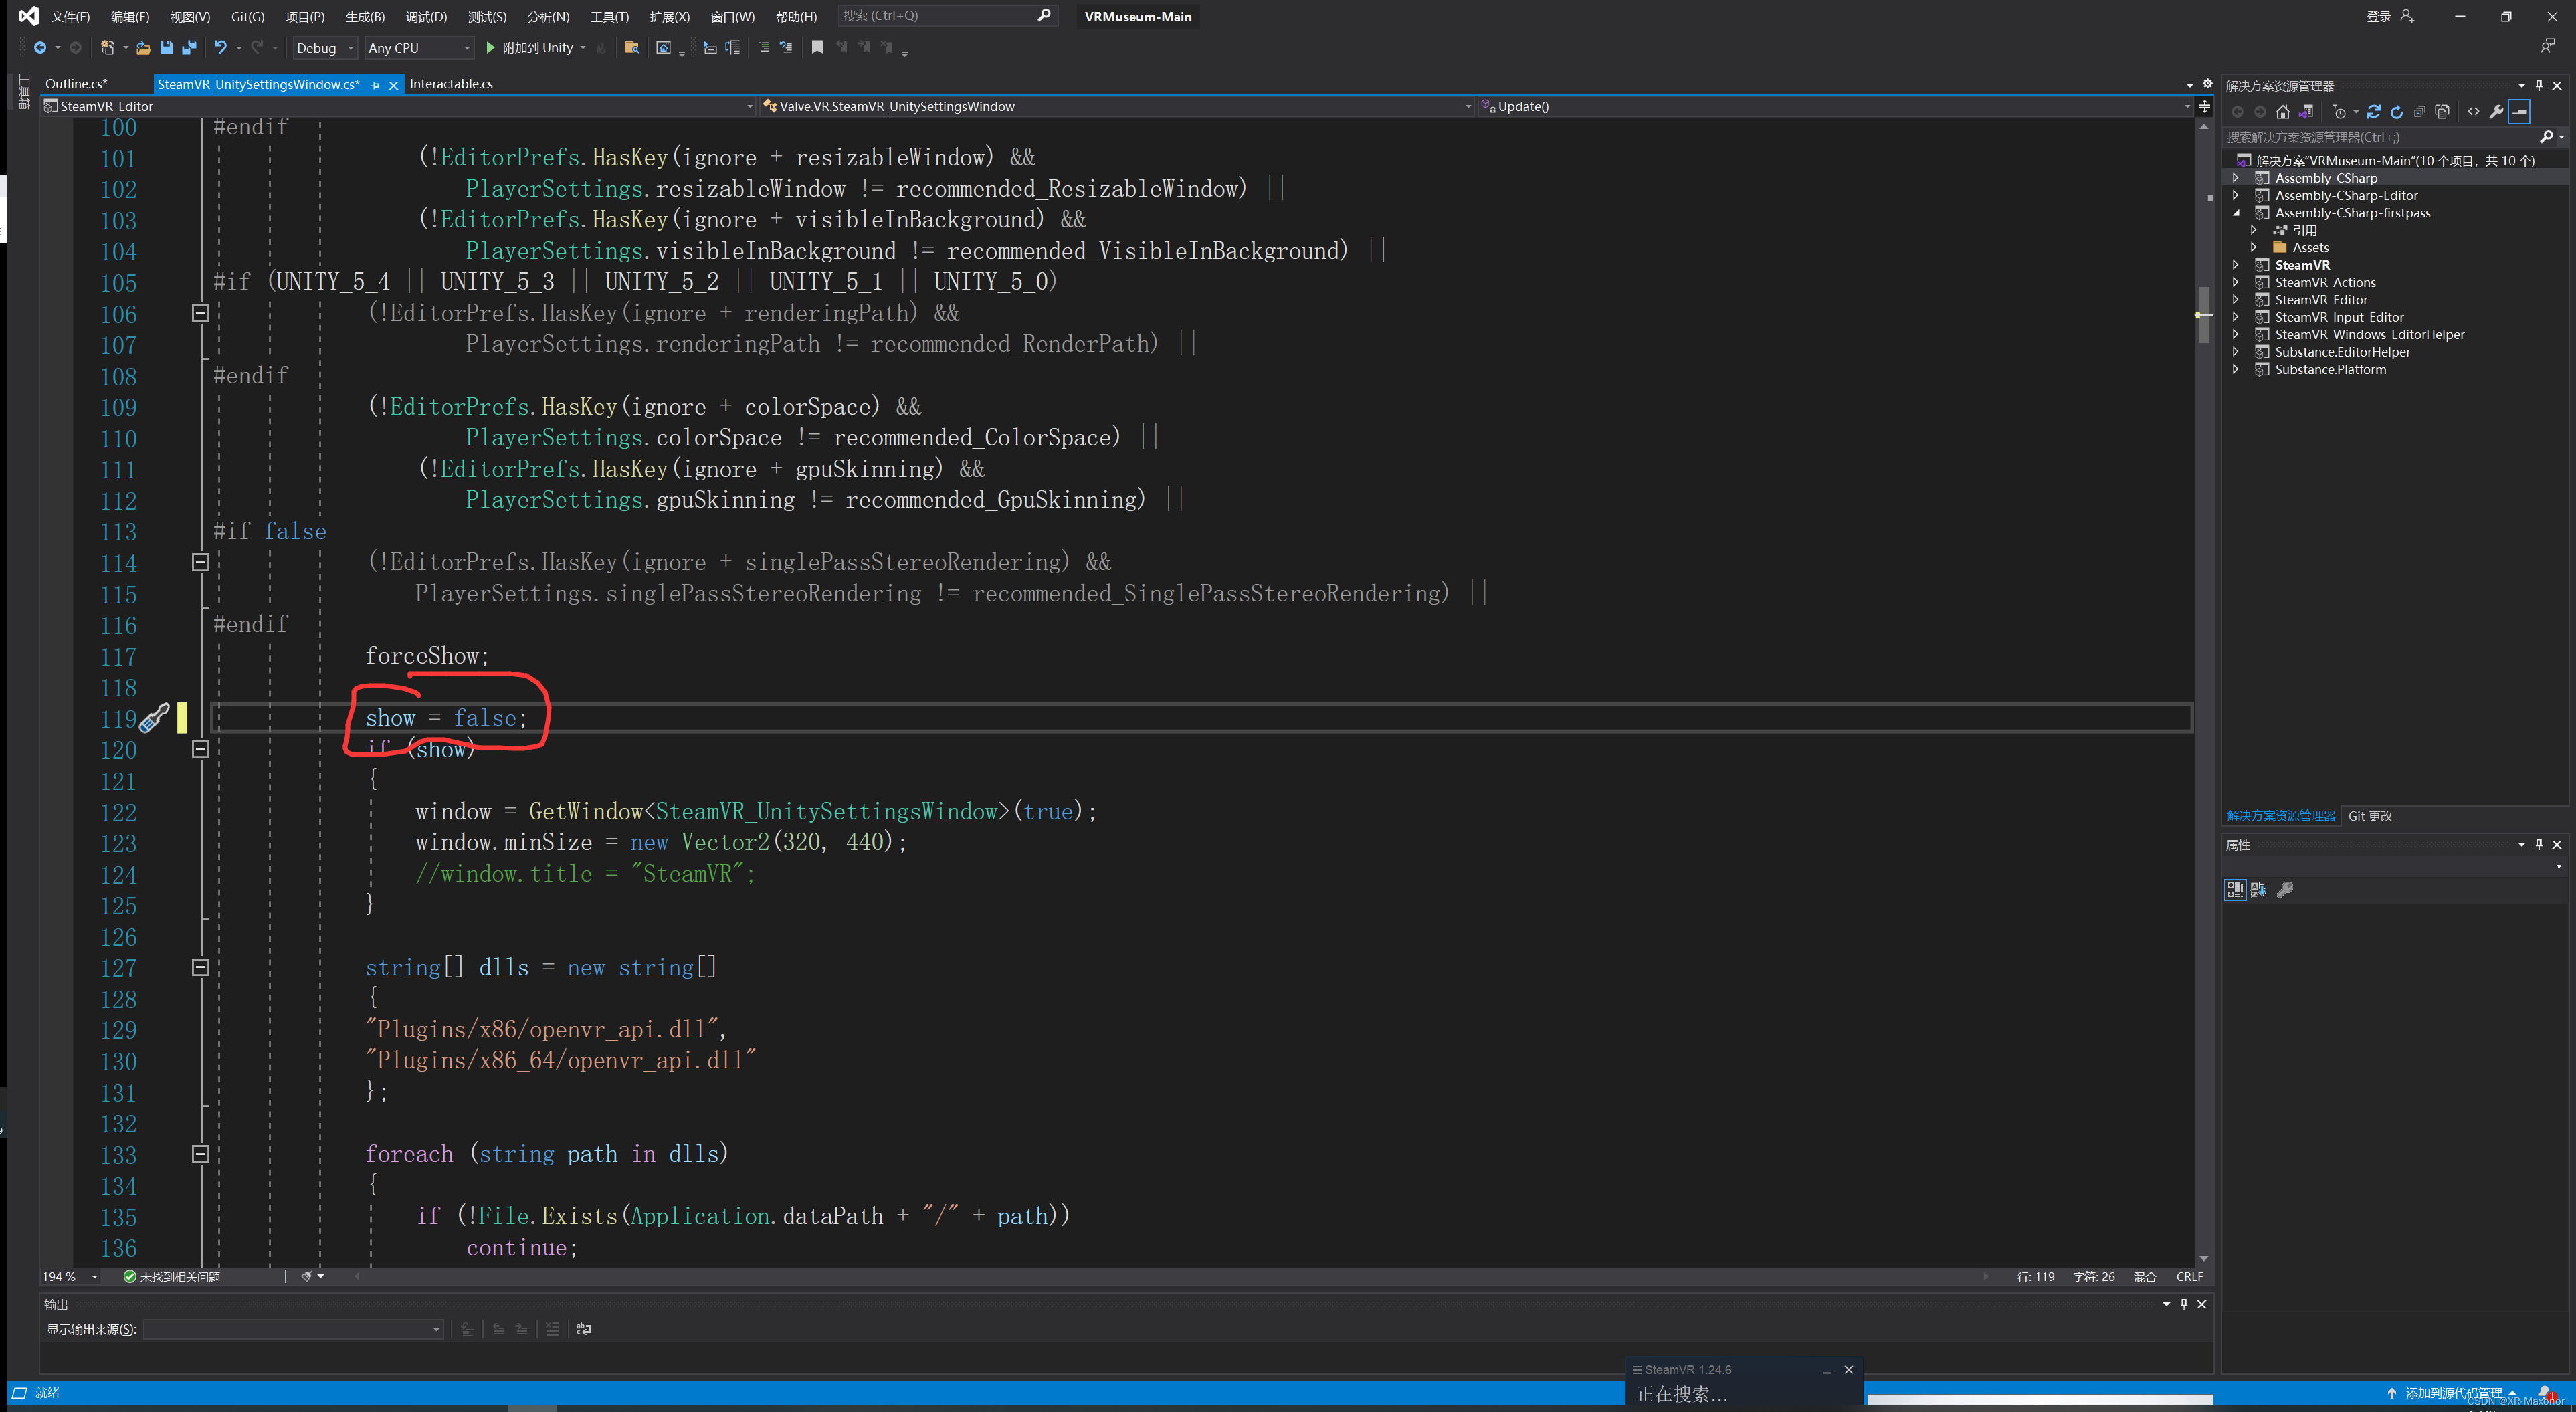2576x1412 pixels.
Task: Click the save file icon
Action: pyautogui.click(x=166, y=47)
